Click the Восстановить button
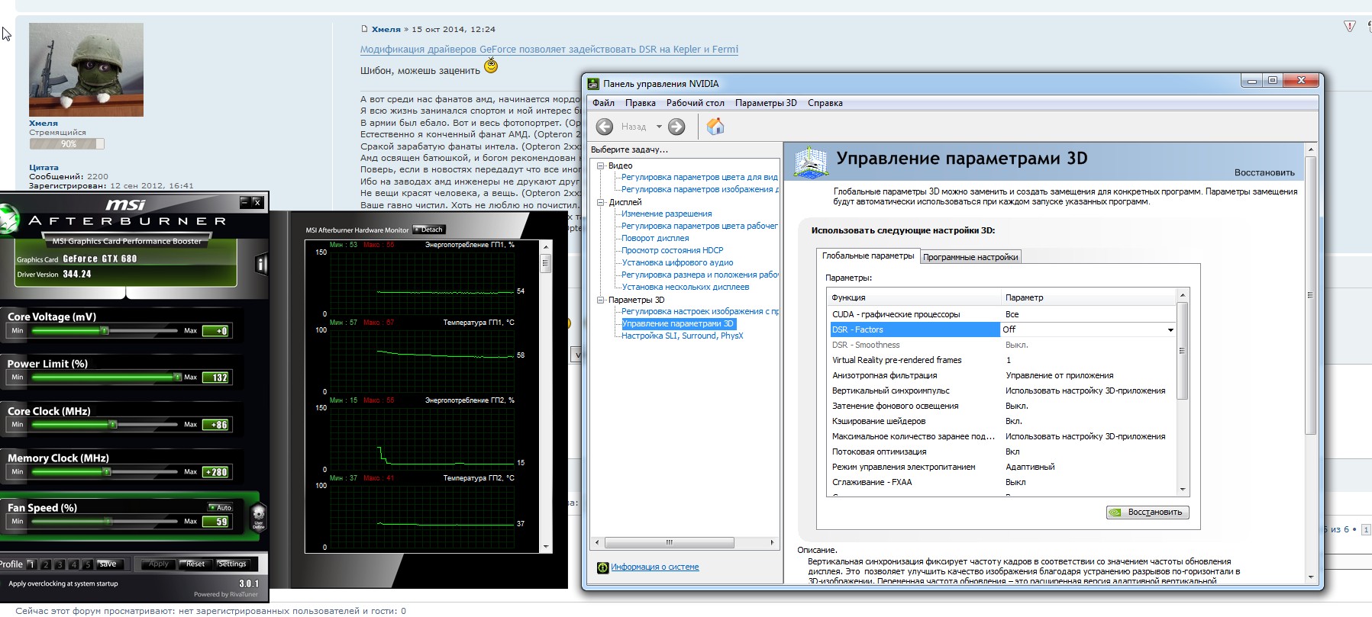Viewport: 1372px width, 617px height. click(1148, 513)
